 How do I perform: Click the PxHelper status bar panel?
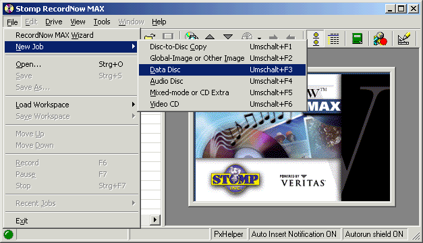229,234
